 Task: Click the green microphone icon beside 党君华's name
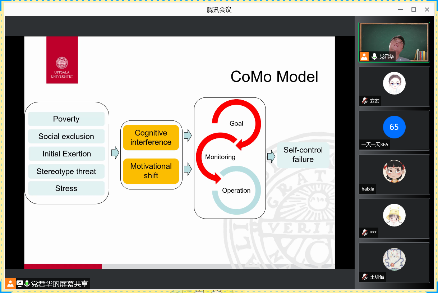click(374, 56)
